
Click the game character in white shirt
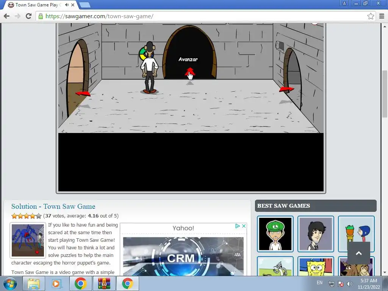pyautogui.click(x=149, y=67)
